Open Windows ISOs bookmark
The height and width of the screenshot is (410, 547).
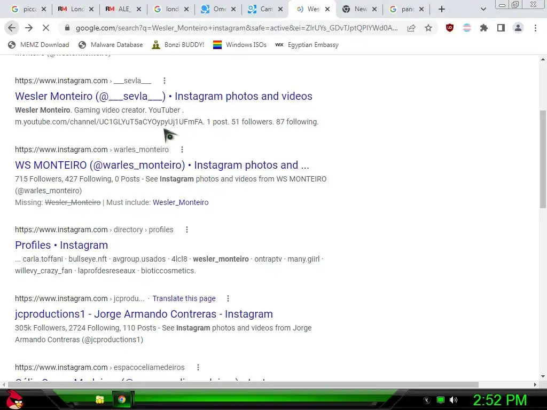tap(240, 45)
